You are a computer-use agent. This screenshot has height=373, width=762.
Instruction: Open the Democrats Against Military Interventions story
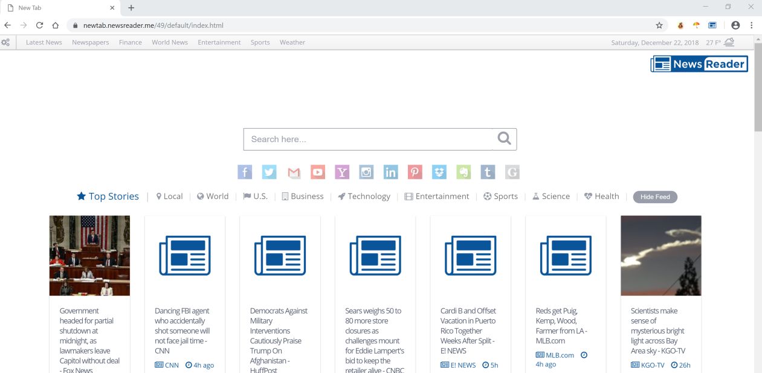tap(279, 340)
